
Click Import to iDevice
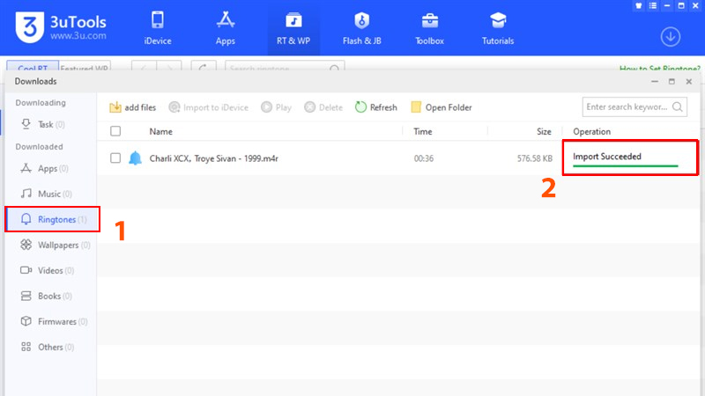(209, 107)
